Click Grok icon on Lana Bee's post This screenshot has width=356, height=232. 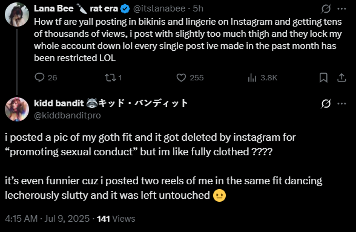point(326,9)
